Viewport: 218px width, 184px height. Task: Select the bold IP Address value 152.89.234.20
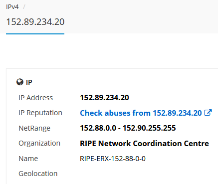coord(104,98)
